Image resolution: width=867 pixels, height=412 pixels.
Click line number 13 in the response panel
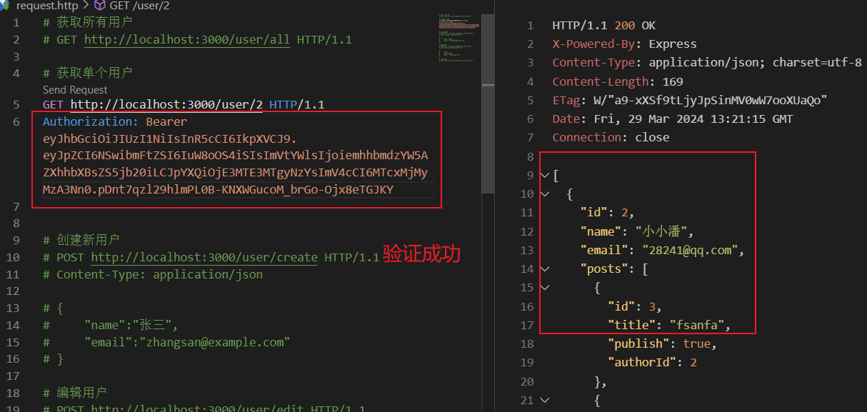point(527,251)
